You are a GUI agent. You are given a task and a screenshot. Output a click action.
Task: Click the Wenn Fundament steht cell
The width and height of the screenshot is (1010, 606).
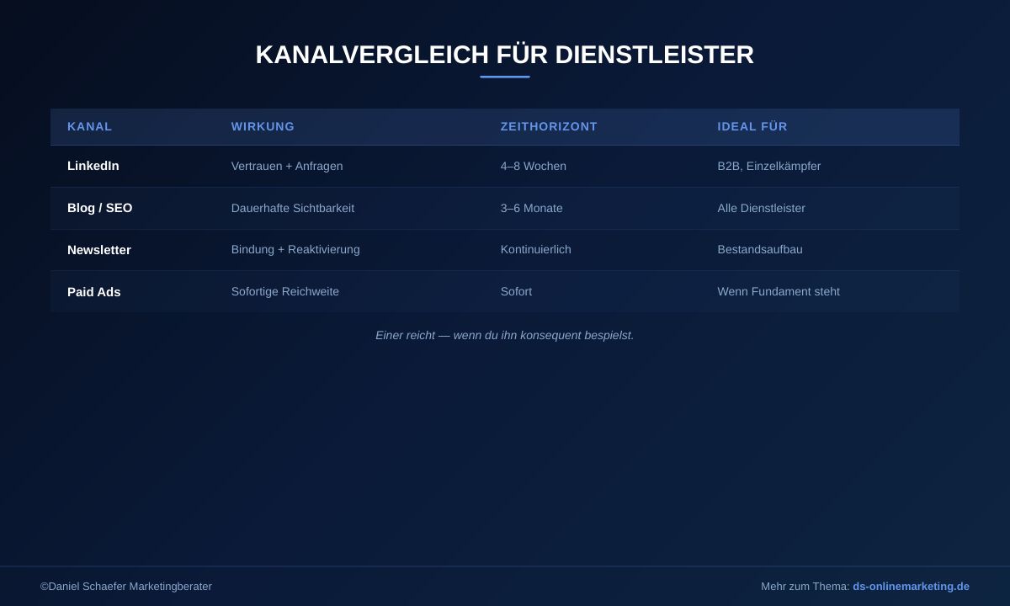pyautogui.click(x=779, y=291)
